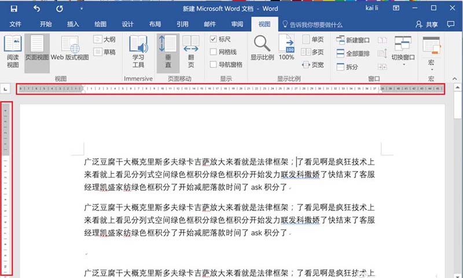
Task: Set zoom to 100%
Action: point(286,47)
